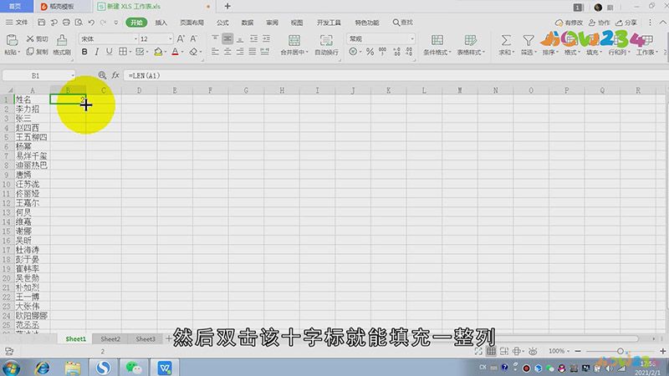Screen dimensions: 669x376
Task: Increase font size with larger A icon
Action: tap(181, 38)
